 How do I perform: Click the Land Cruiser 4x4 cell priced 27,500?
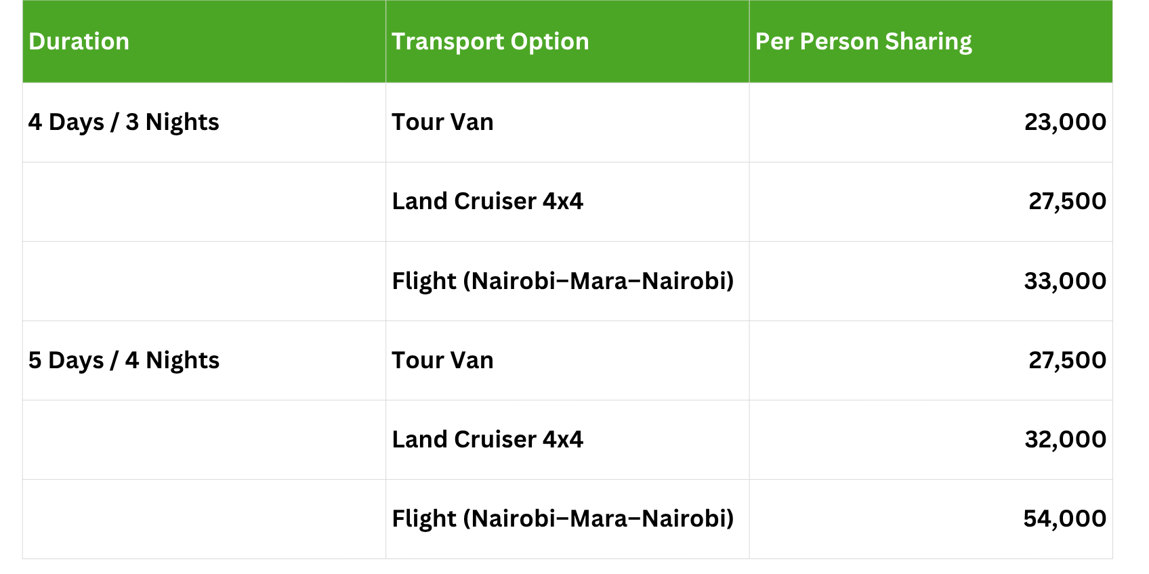[x=487, y=202]
